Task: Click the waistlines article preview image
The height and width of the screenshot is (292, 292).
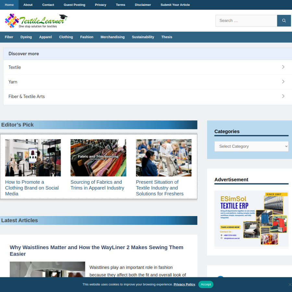Action: (47, 269)
